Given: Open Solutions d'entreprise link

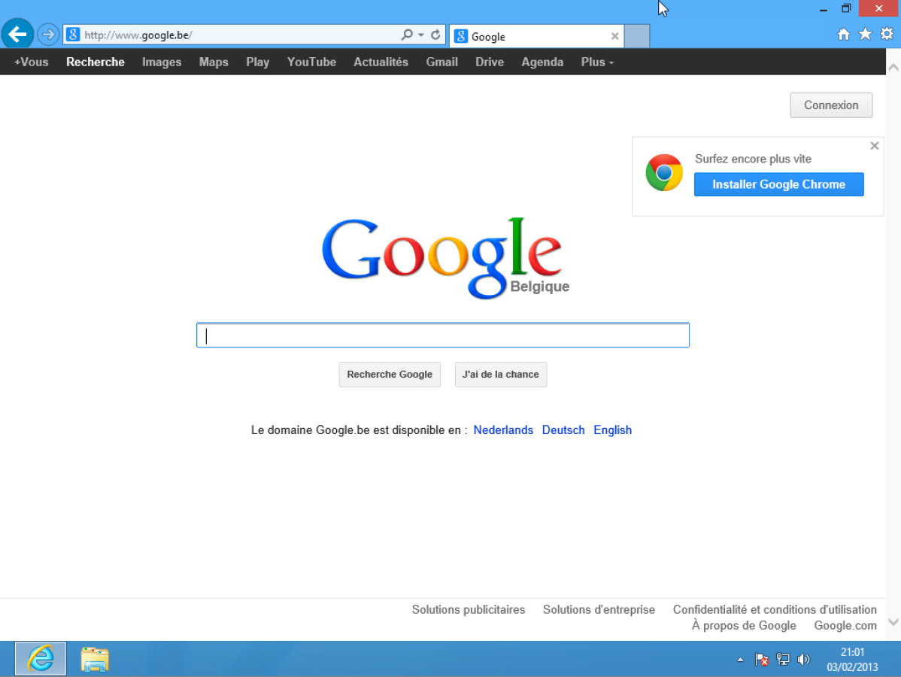Looking at the screenshot, I should pyautogui.click(x=599, y=610).
